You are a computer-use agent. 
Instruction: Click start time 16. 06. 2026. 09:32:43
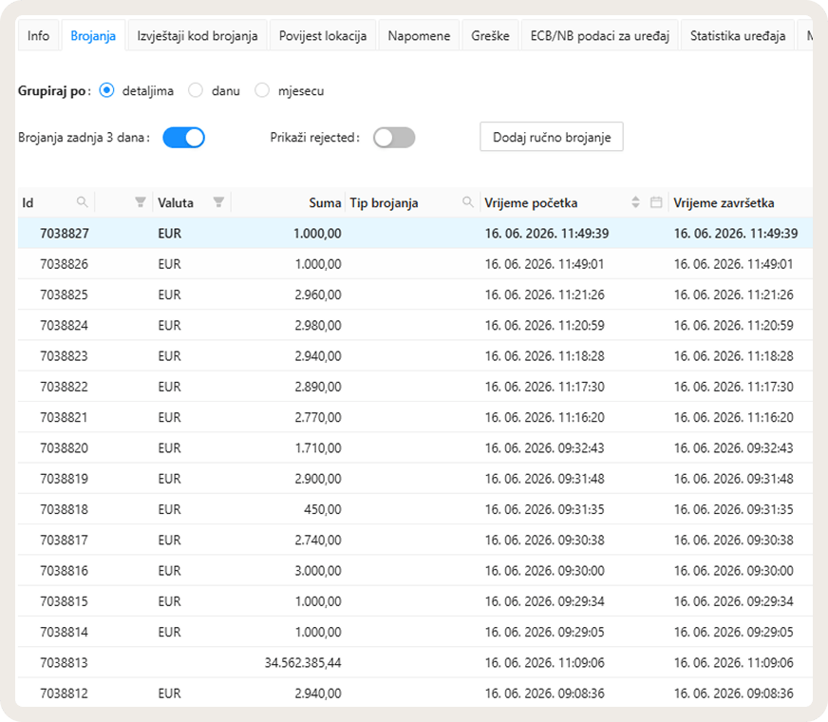(544, 447)
